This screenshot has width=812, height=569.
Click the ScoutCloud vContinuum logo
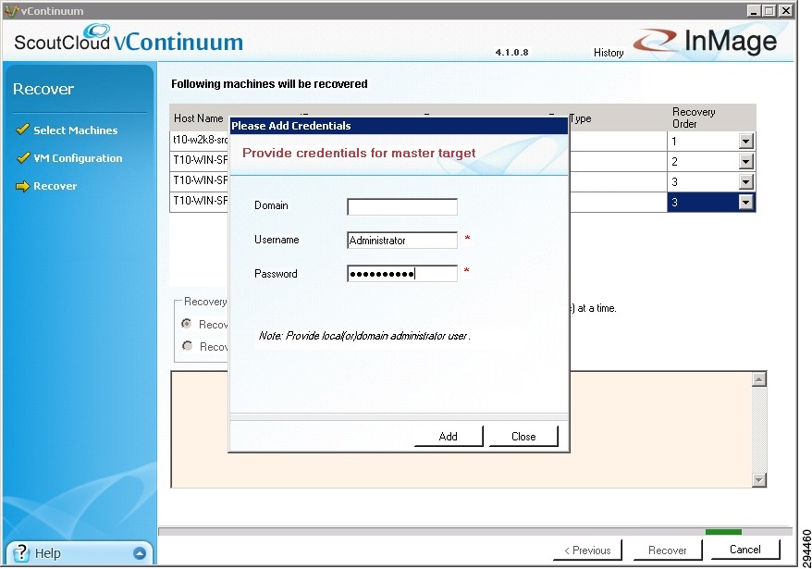[x=129, y=40]
